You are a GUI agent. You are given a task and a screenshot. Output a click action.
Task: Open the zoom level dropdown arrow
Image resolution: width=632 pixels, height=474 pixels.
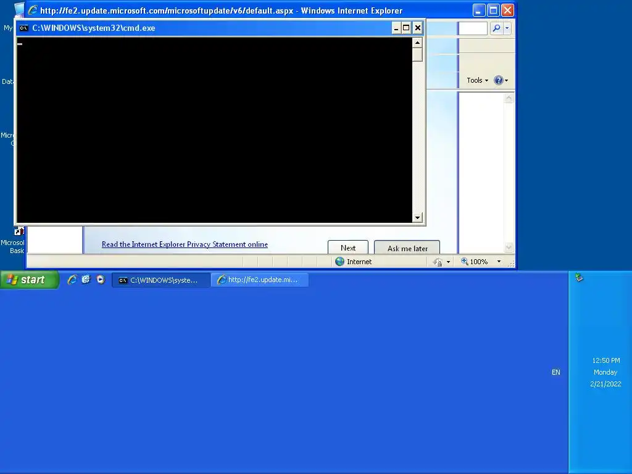499,262
